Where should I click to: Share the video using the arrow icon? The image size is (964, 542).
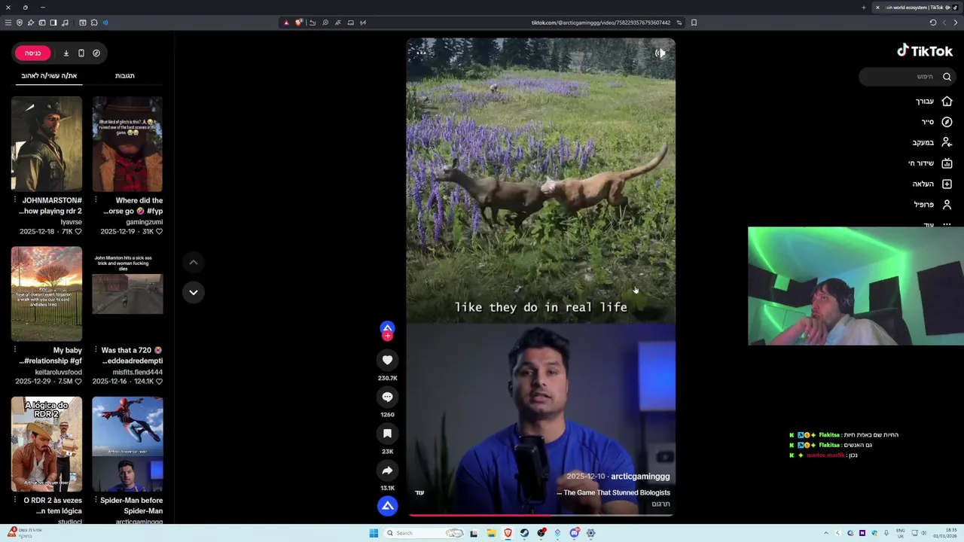click(x=387, y=470)
